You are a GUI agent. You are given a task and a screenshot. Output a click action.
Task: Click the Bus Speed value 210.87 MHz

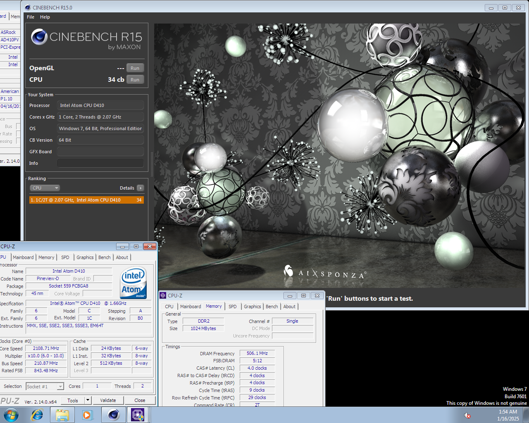46,364
